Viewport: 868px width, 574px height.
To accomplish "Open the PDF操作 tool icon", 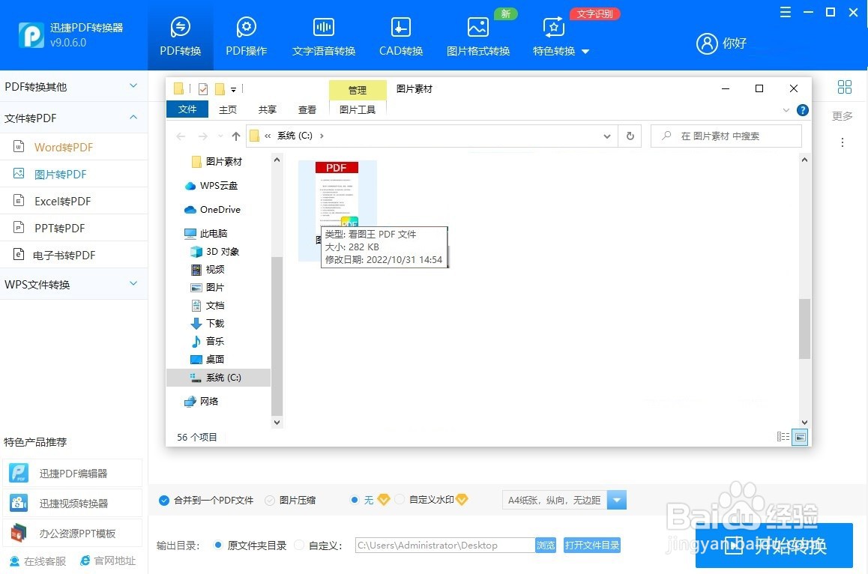I will pos(247,26).
